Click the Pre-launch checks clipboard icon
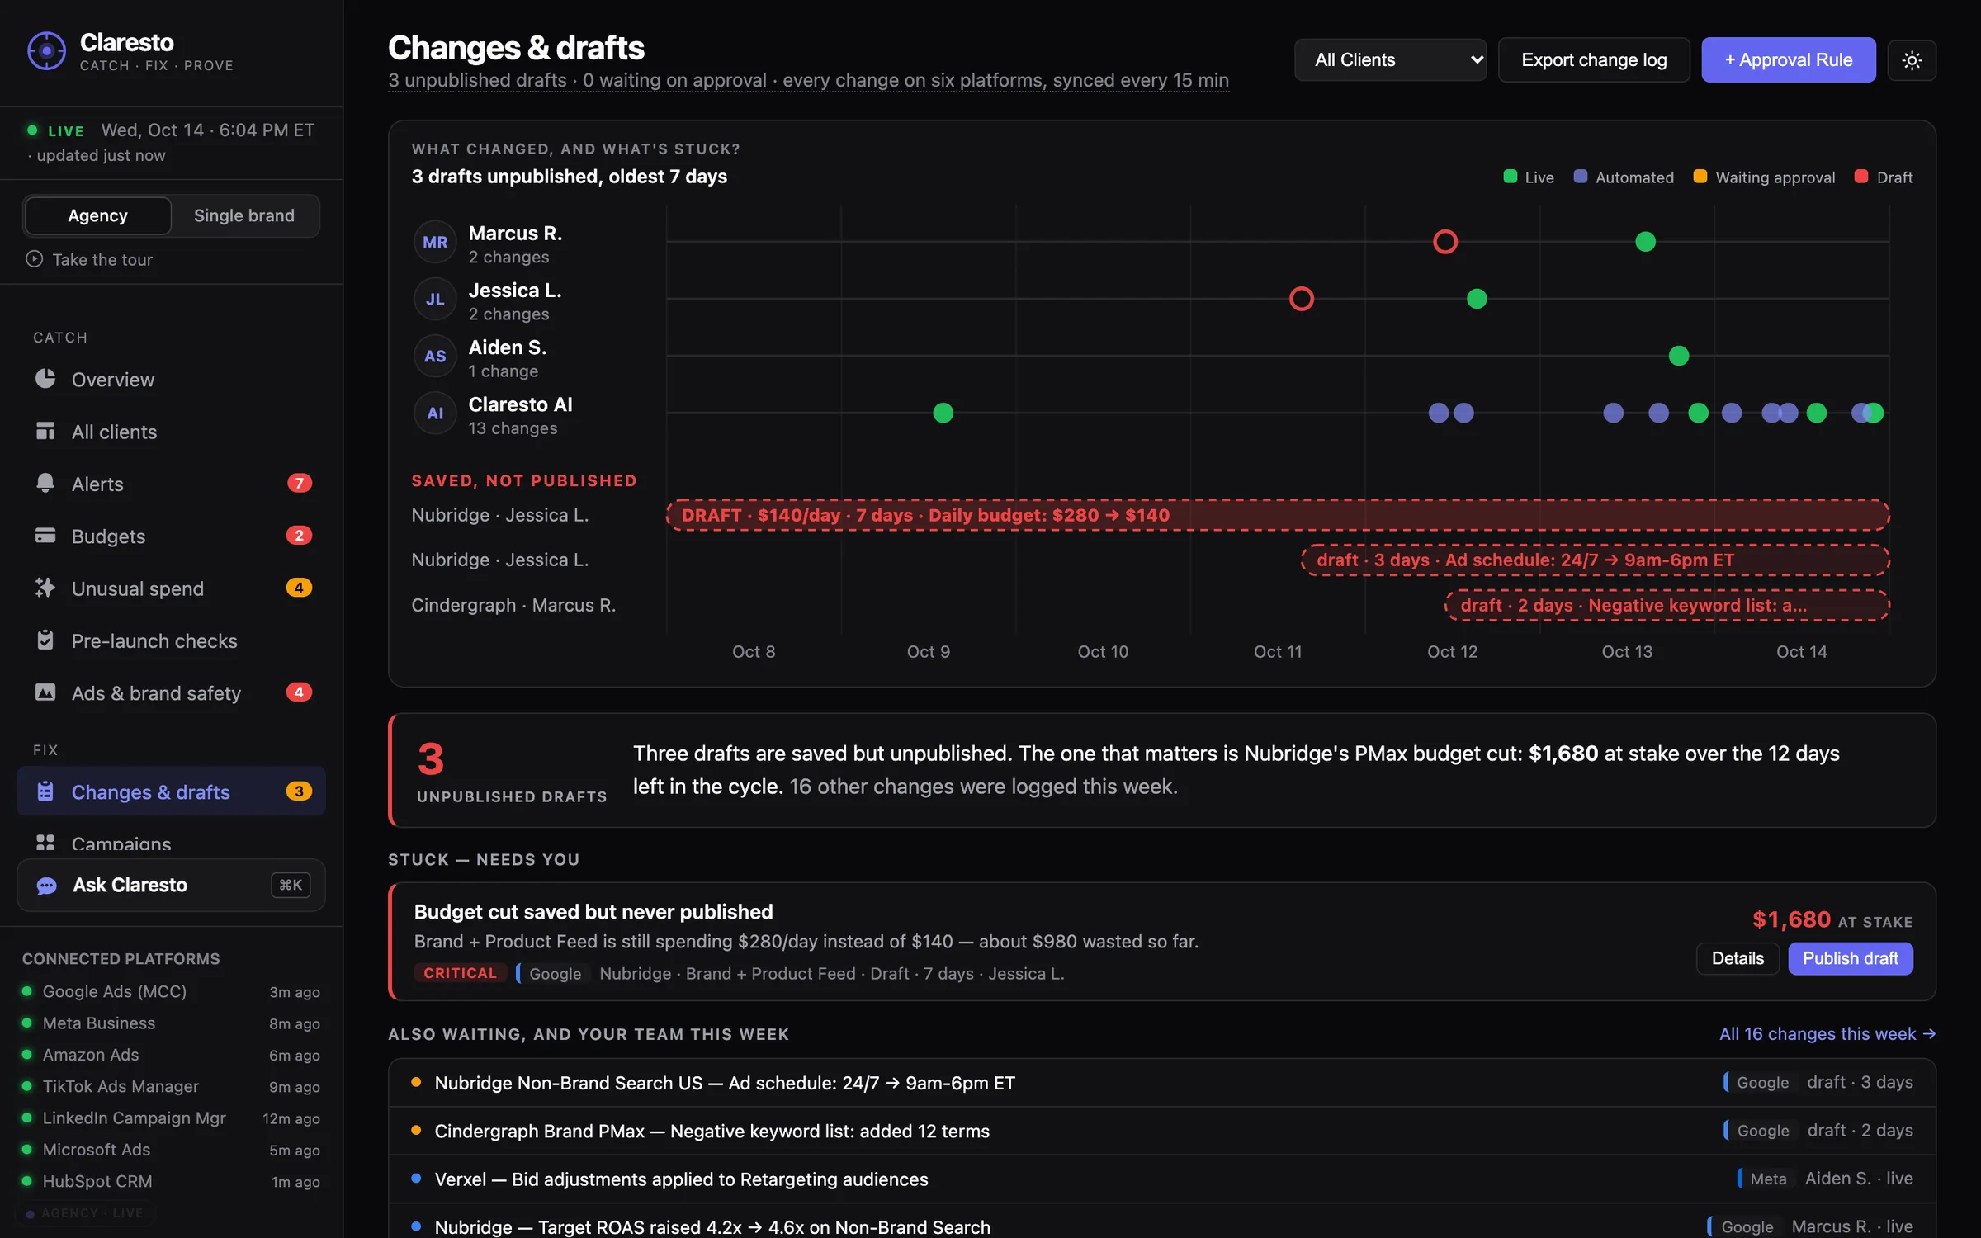Image resolution: width=1981 pixels, height=1238 pixels. coord(45,640)
